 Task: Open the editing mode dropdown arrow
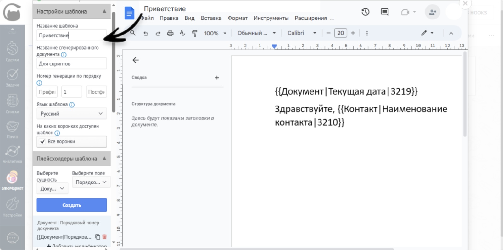[x=432, y=33]
